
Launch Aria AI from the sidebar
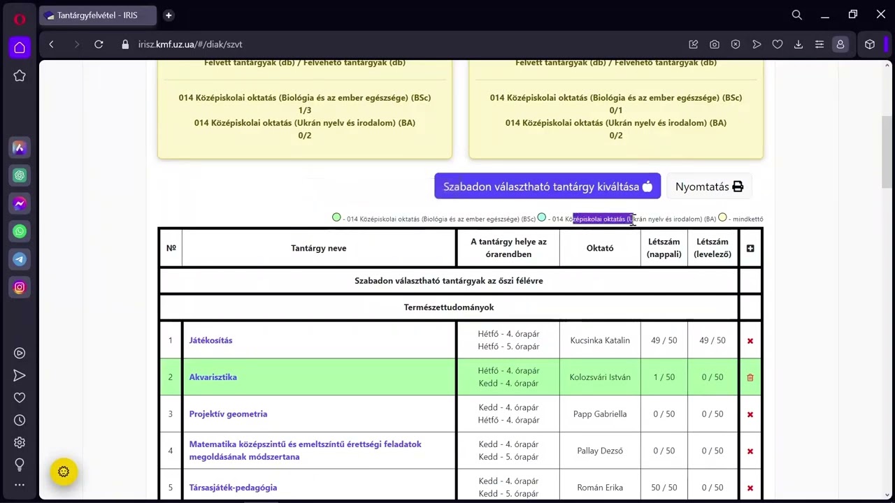[x=20, y=148]
